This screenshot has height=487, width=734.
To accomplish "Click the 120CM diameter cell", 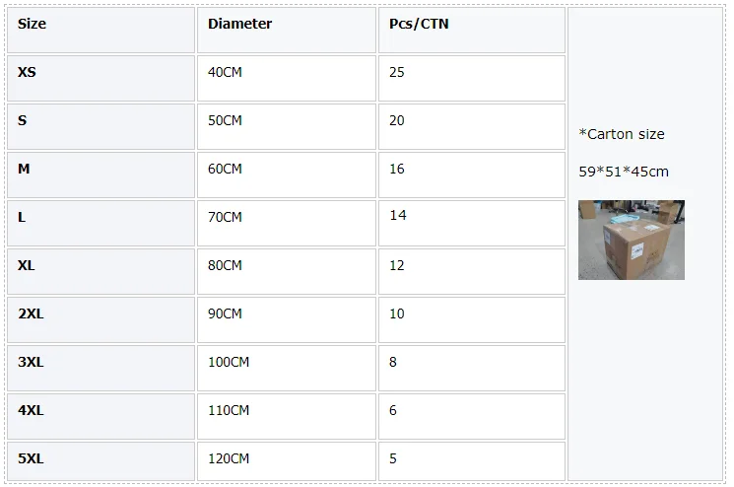I will coord(229,458).
